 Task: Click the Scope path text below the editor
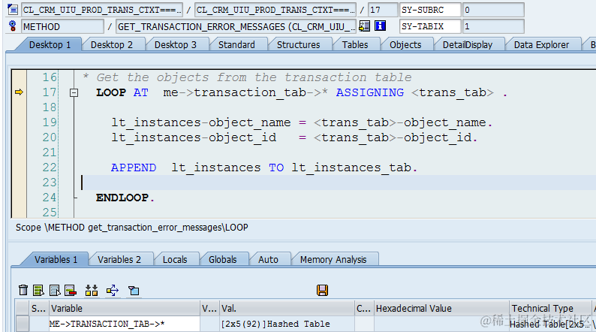click(x=131, y=228)
